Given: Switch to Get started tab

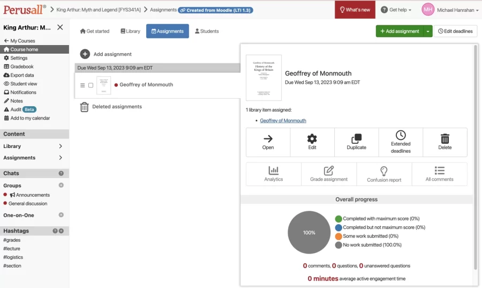Looking at the screenshot, I should pyautogui.click(x=95, y=31).
